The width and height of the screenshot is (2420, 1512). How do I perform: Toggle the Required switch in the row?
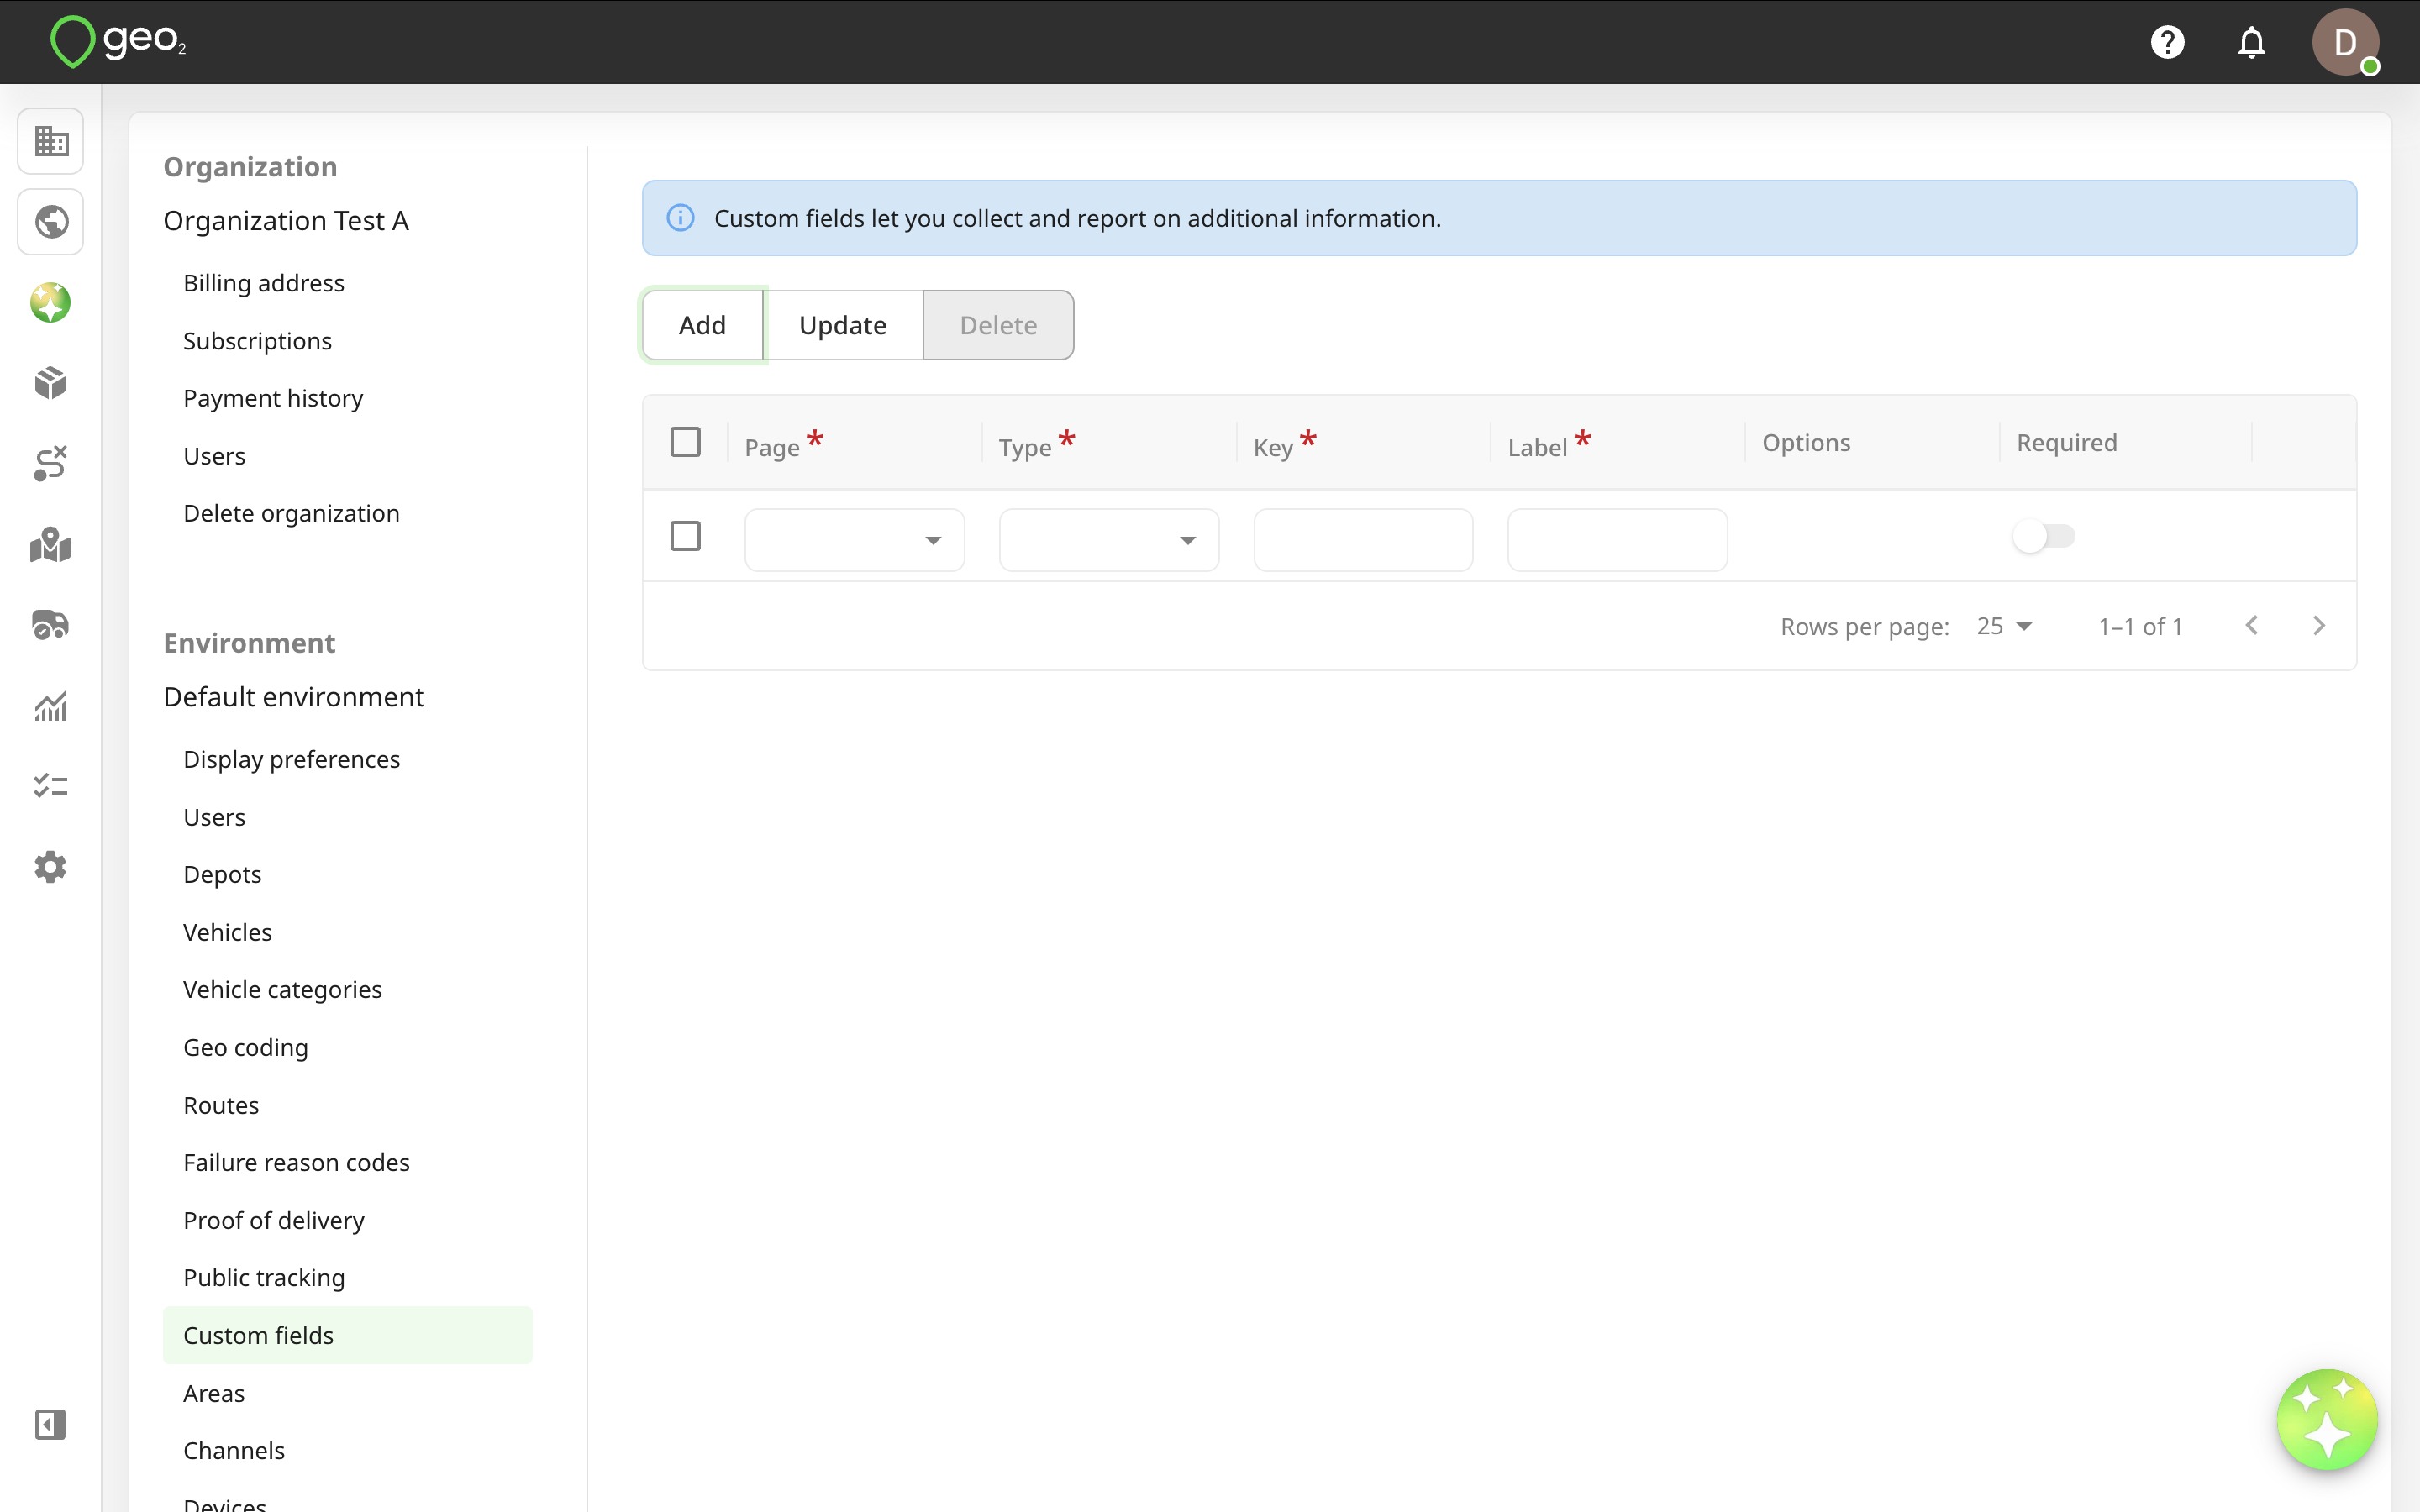click(x=2043, y=536)
